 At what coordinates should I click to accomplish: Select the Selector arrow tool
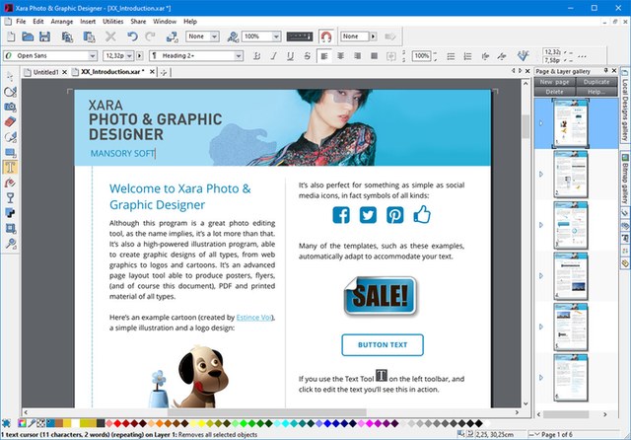click(x=10, y=76)
